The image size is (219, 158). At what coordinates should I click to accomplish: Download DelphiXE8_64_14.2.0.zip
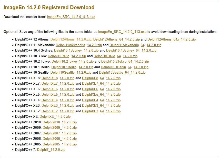tap(101, 78)
